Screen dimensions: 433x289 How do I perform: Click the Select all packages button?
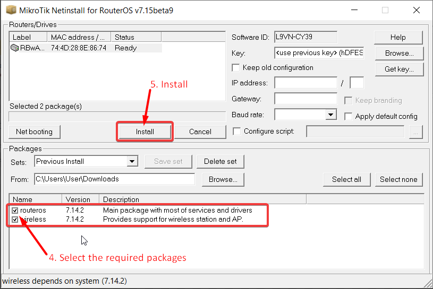pyautogui.click(x=346, y=179)
